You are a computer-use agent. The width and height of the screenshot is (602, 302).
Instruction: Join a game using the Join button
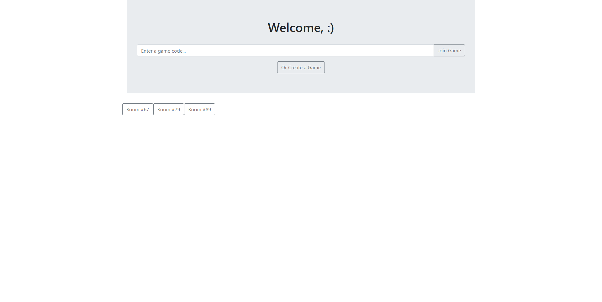pos(449,51)
